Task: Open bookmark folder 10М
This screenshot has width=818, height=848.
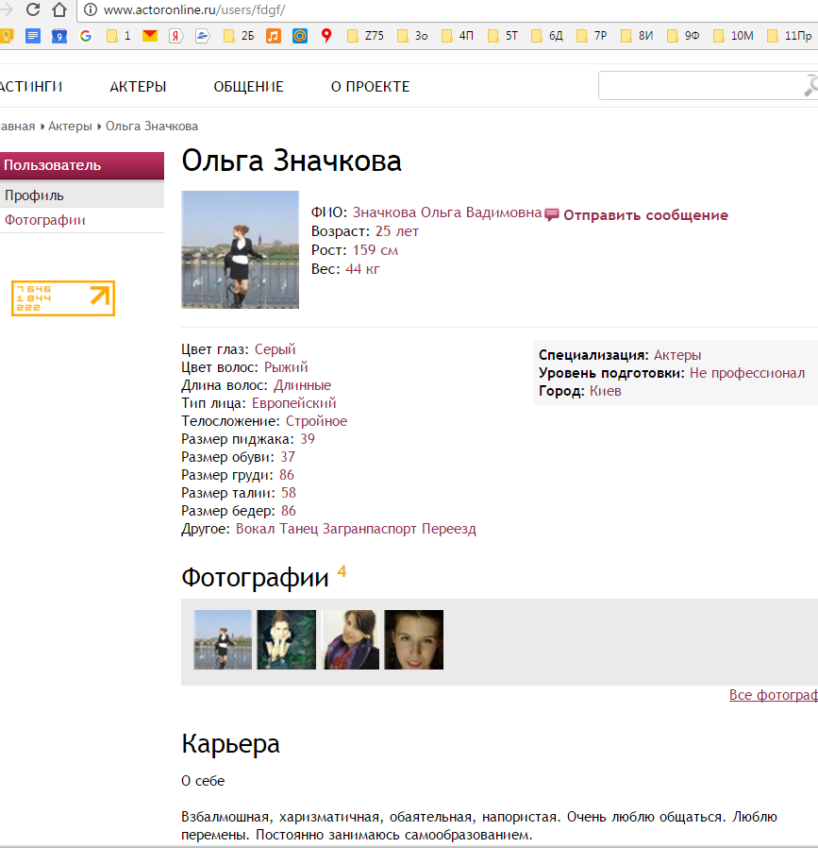Action: [733, 36]
